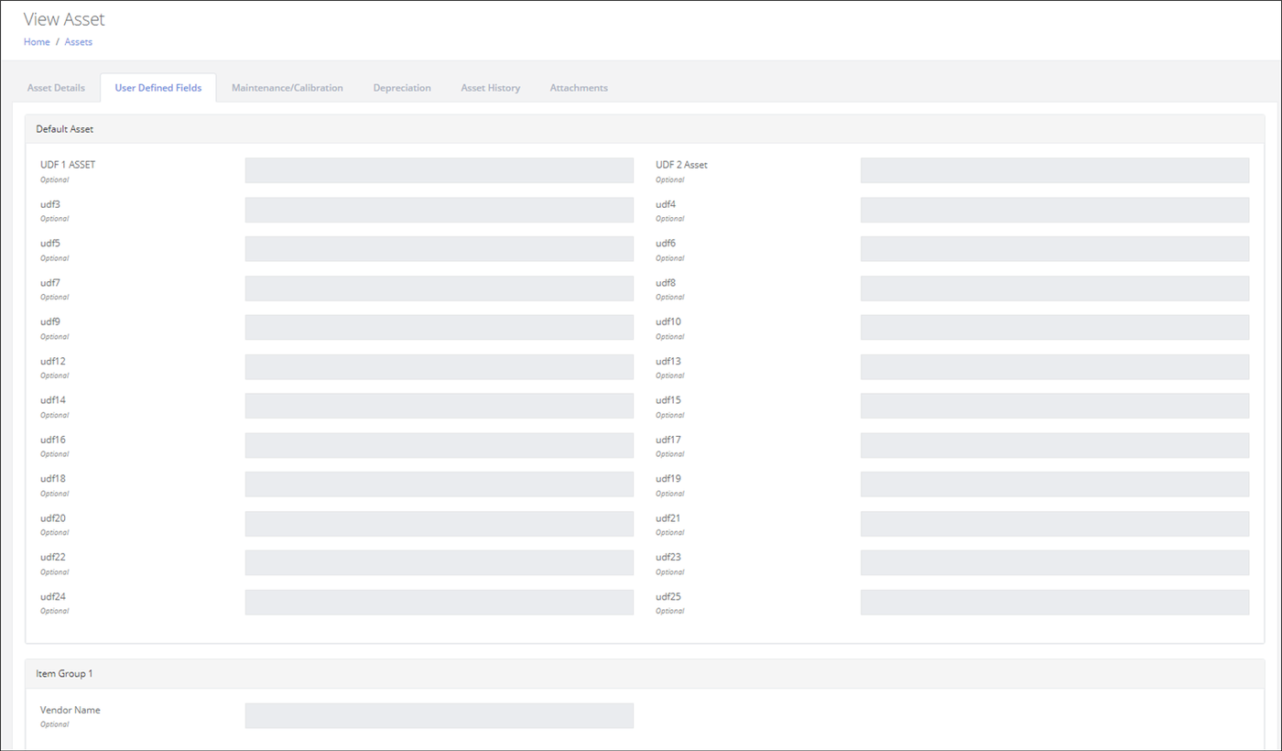The width and height of the screenshot is (1282, 751).
Task: Click the UDF 2 Asset label
Action: (x=681, y=165)
